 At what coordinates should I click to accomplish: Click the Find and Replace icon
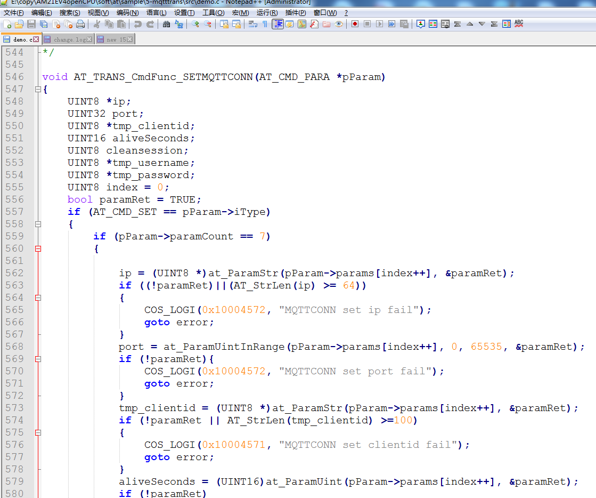179,24
